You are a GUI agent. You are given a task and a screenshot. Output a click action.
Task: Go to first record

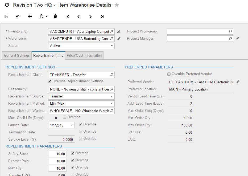coord(67,17)
